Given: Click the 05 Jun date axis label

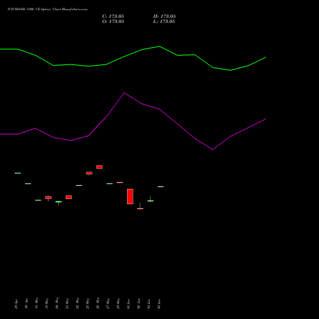Looking at the screenshot, I should (159, 304).
